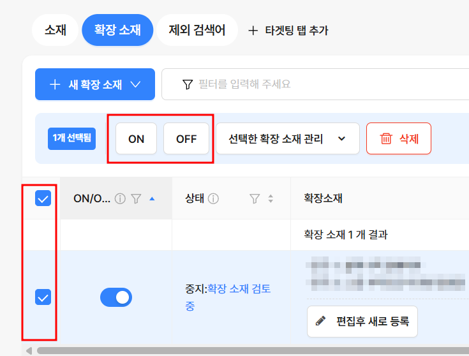Click the blurred extension asset preview
Image resolution: width=469 pixels, height=356 pixels.
386,274
